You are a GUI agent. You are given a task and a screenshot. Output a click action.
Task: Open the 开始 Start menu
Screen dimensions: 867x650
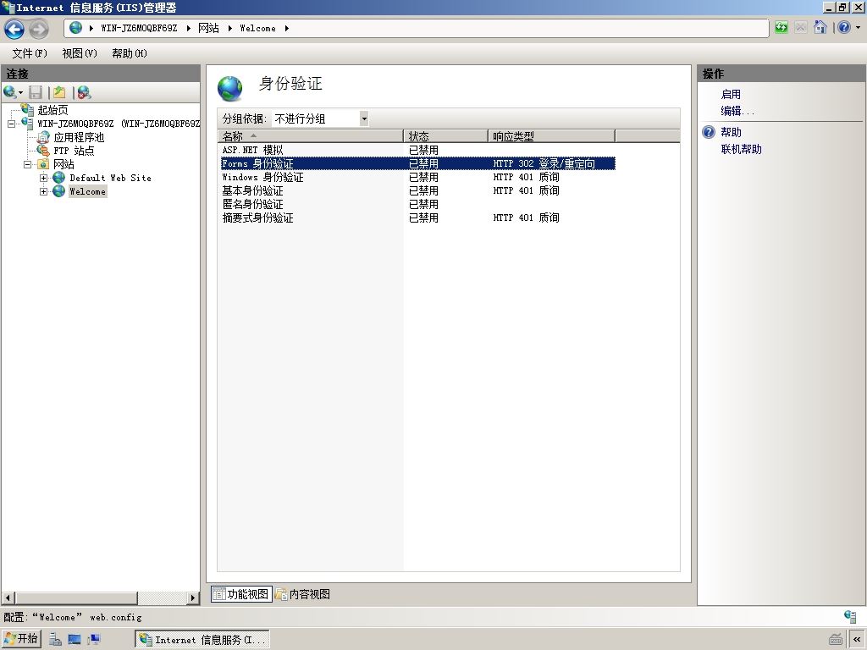click(x=21, y=639)
